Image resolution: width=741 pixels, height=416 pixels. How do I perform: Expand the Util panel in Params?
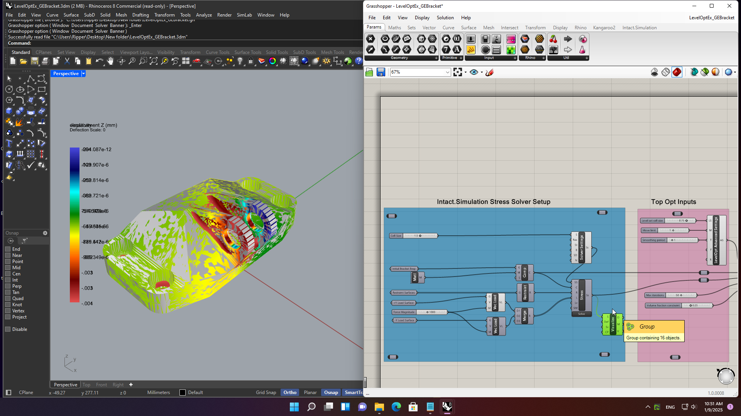click(x=587, y=58)
